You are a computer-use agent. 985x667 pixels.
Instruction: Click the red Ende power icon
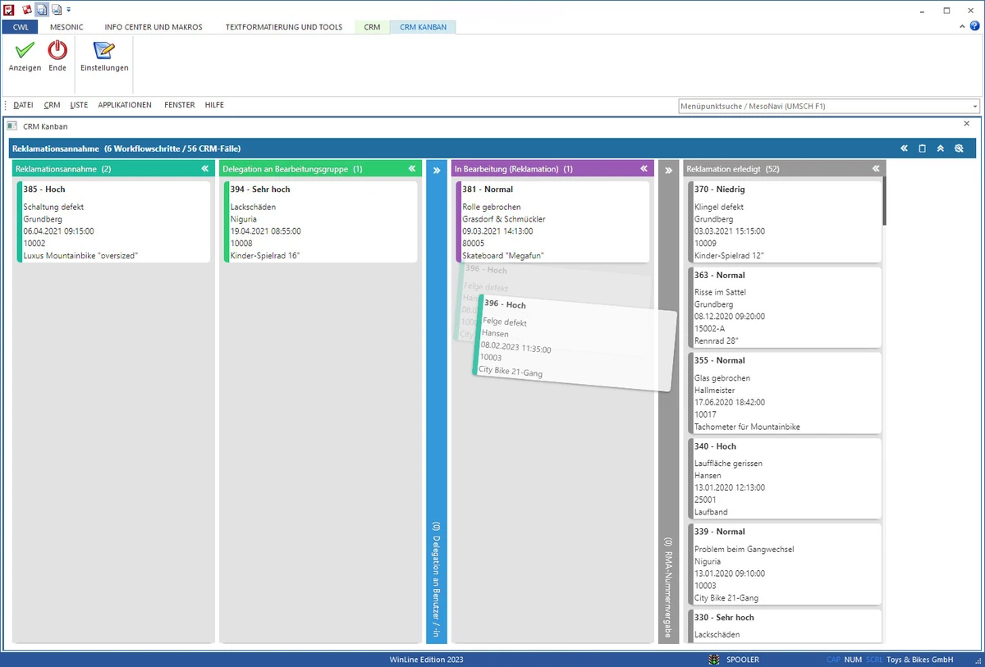click(57, 51)
